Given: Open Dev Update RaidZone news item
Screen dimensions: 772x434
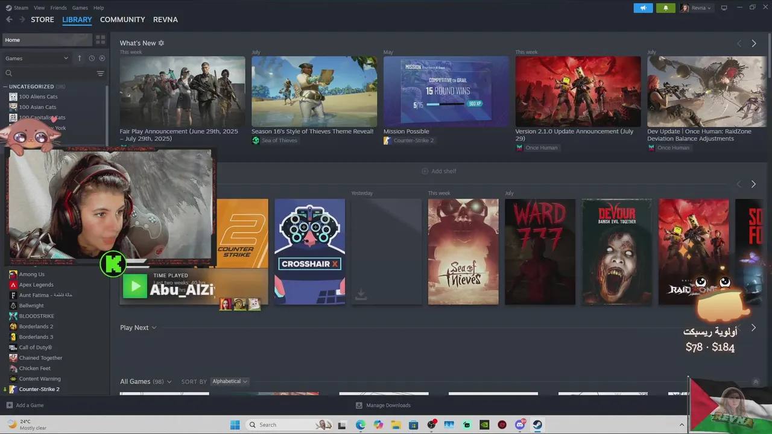Looking at the screenshot, I should [707, 92].
